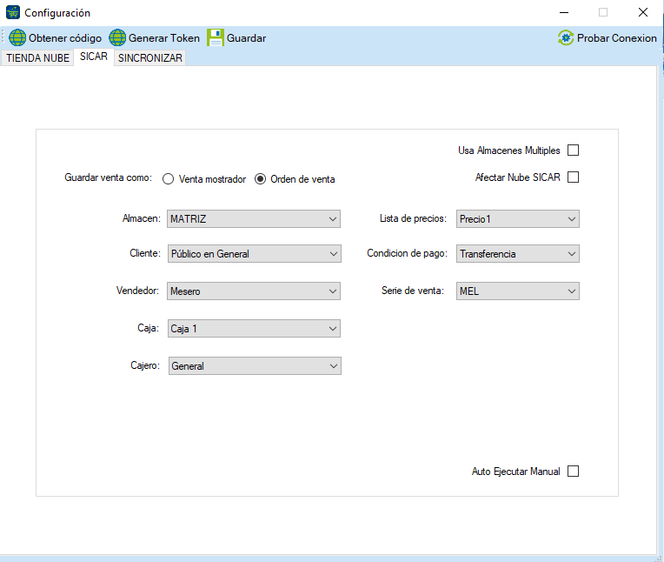The image size is (664, 562).
Task: Select the Venta mostrador radio button
Action: [x=168, y=179]
